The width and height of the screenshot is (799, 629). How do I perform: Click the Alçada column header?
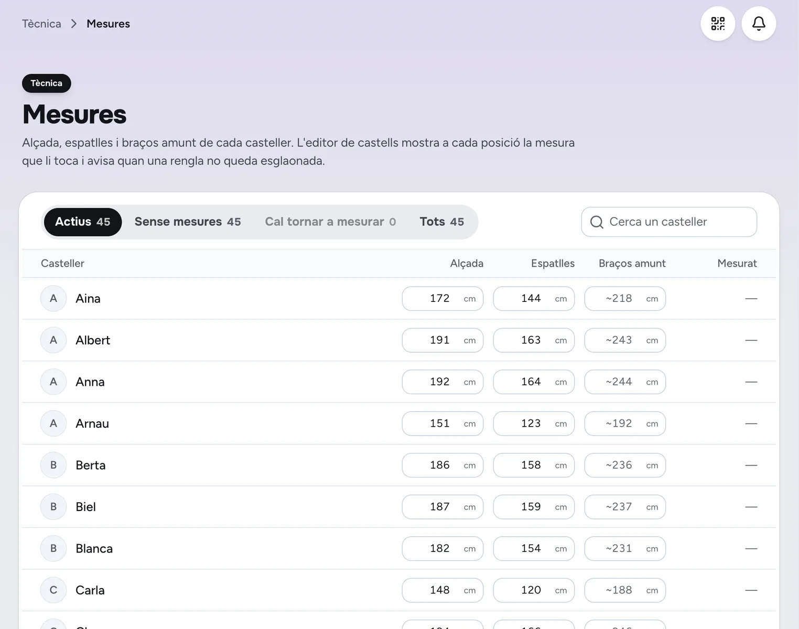click(467, 264)
